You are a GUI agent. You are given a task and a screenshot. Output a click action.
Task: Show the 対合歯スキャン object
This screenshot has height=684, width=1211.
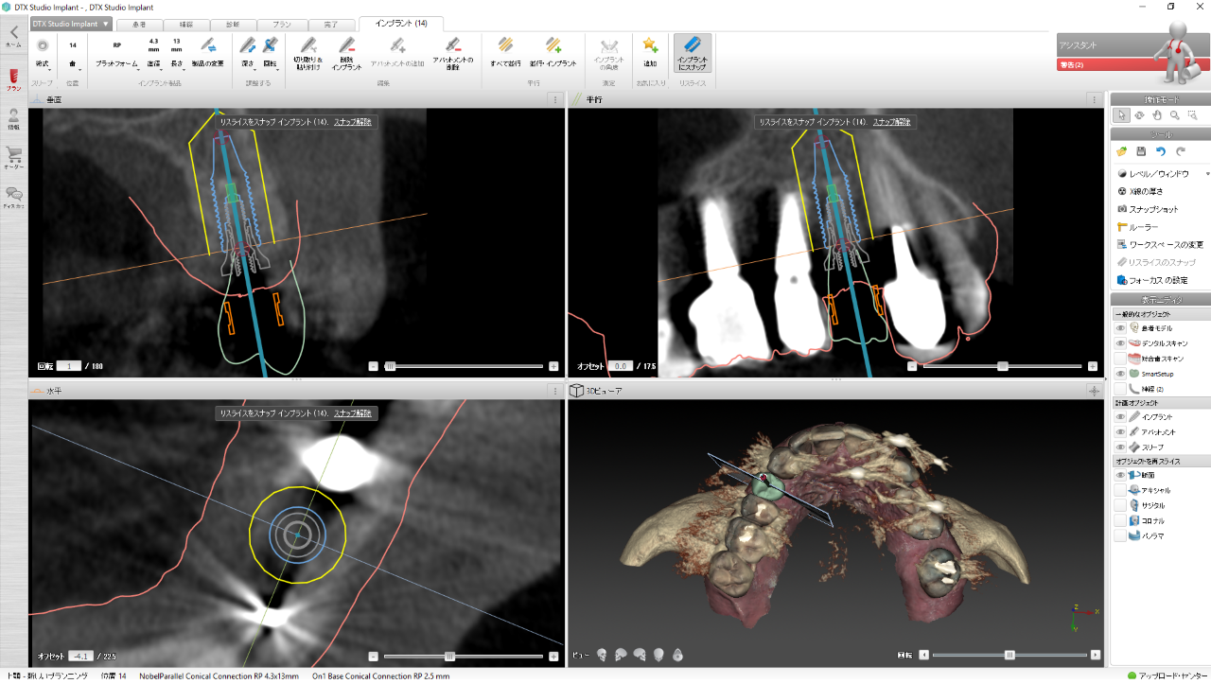[1120, 359]
